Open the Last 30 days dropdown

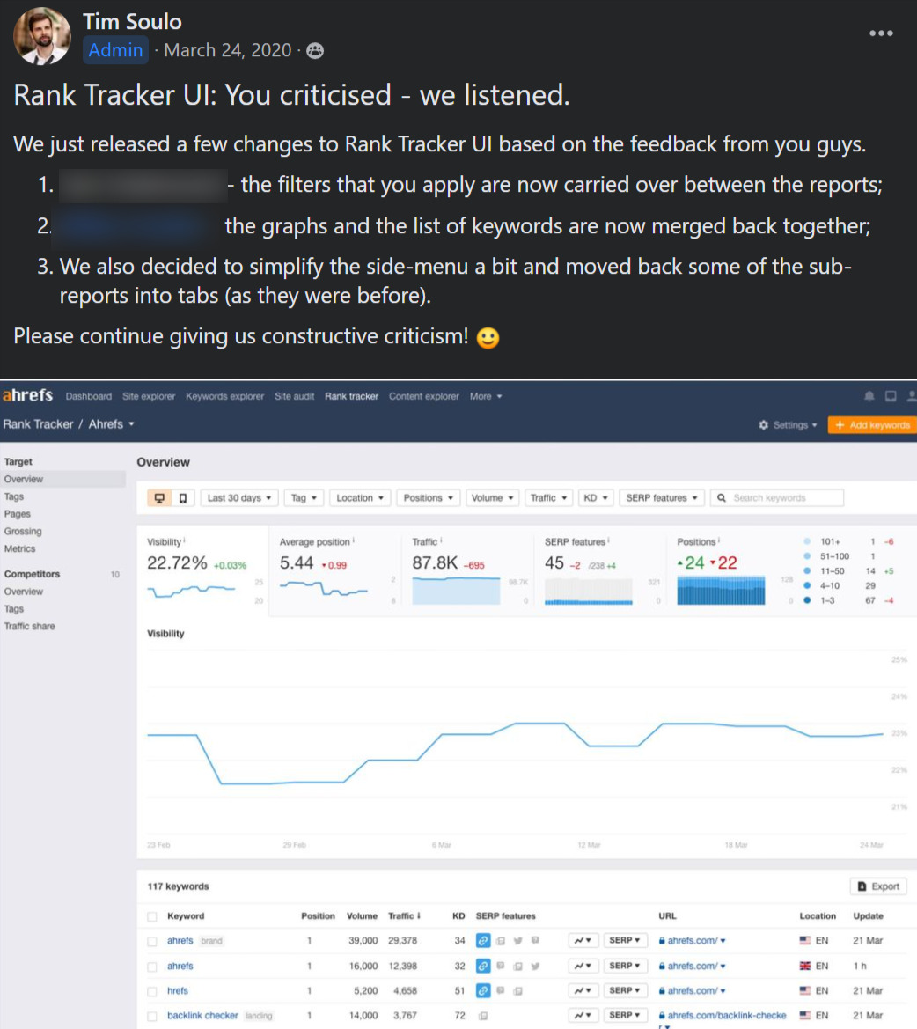pos(238,497)
